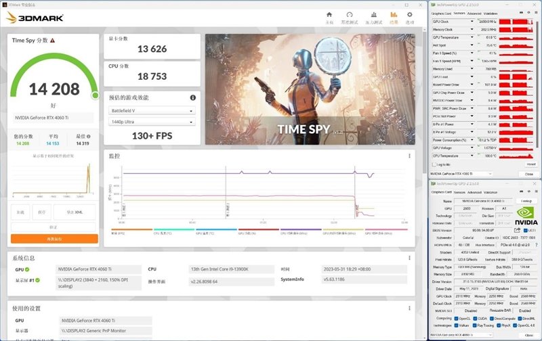Viewport: 542px width, 341px height.
Task: Open GPU selector dropdown in GPU-Z Graphics Card window
Action: (x=461, y=335)
